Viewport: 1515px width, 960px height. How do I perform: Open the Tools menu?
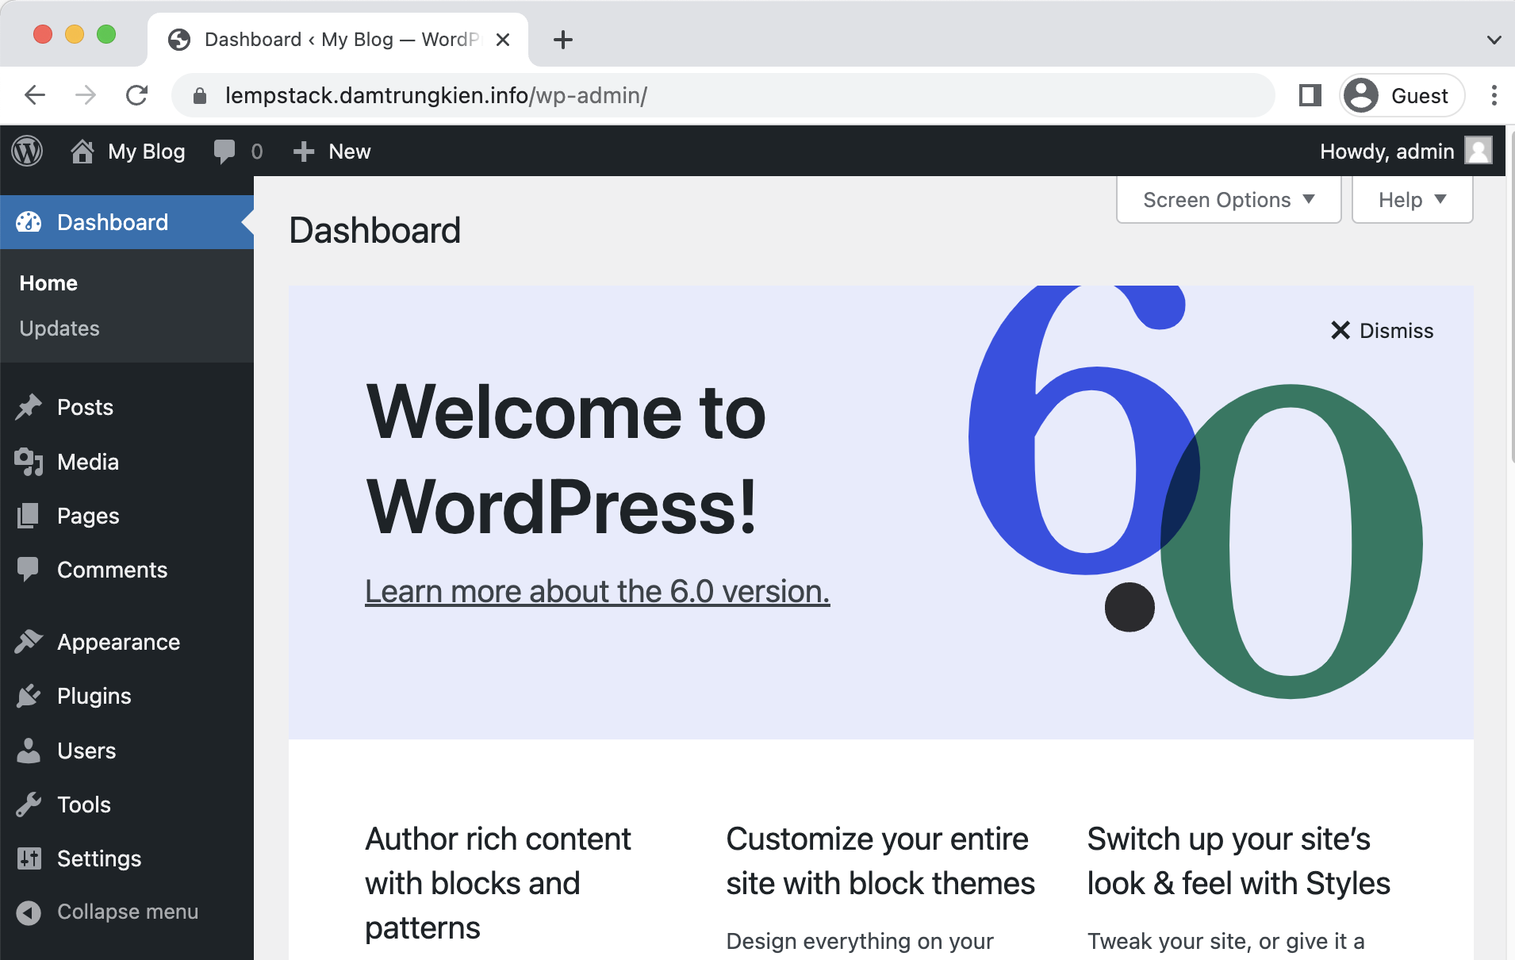127,804
